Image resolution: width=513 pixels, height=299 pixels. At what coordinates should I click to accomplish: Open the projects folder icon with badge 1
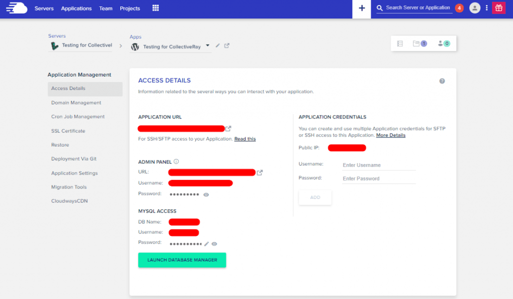point(420,43)
